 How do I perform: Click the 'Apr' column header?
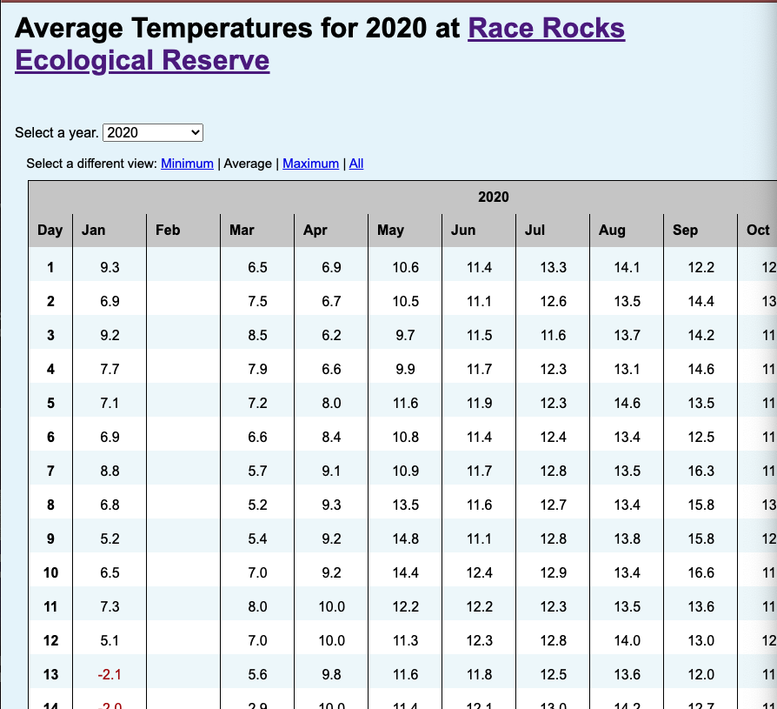pos(315,231)
